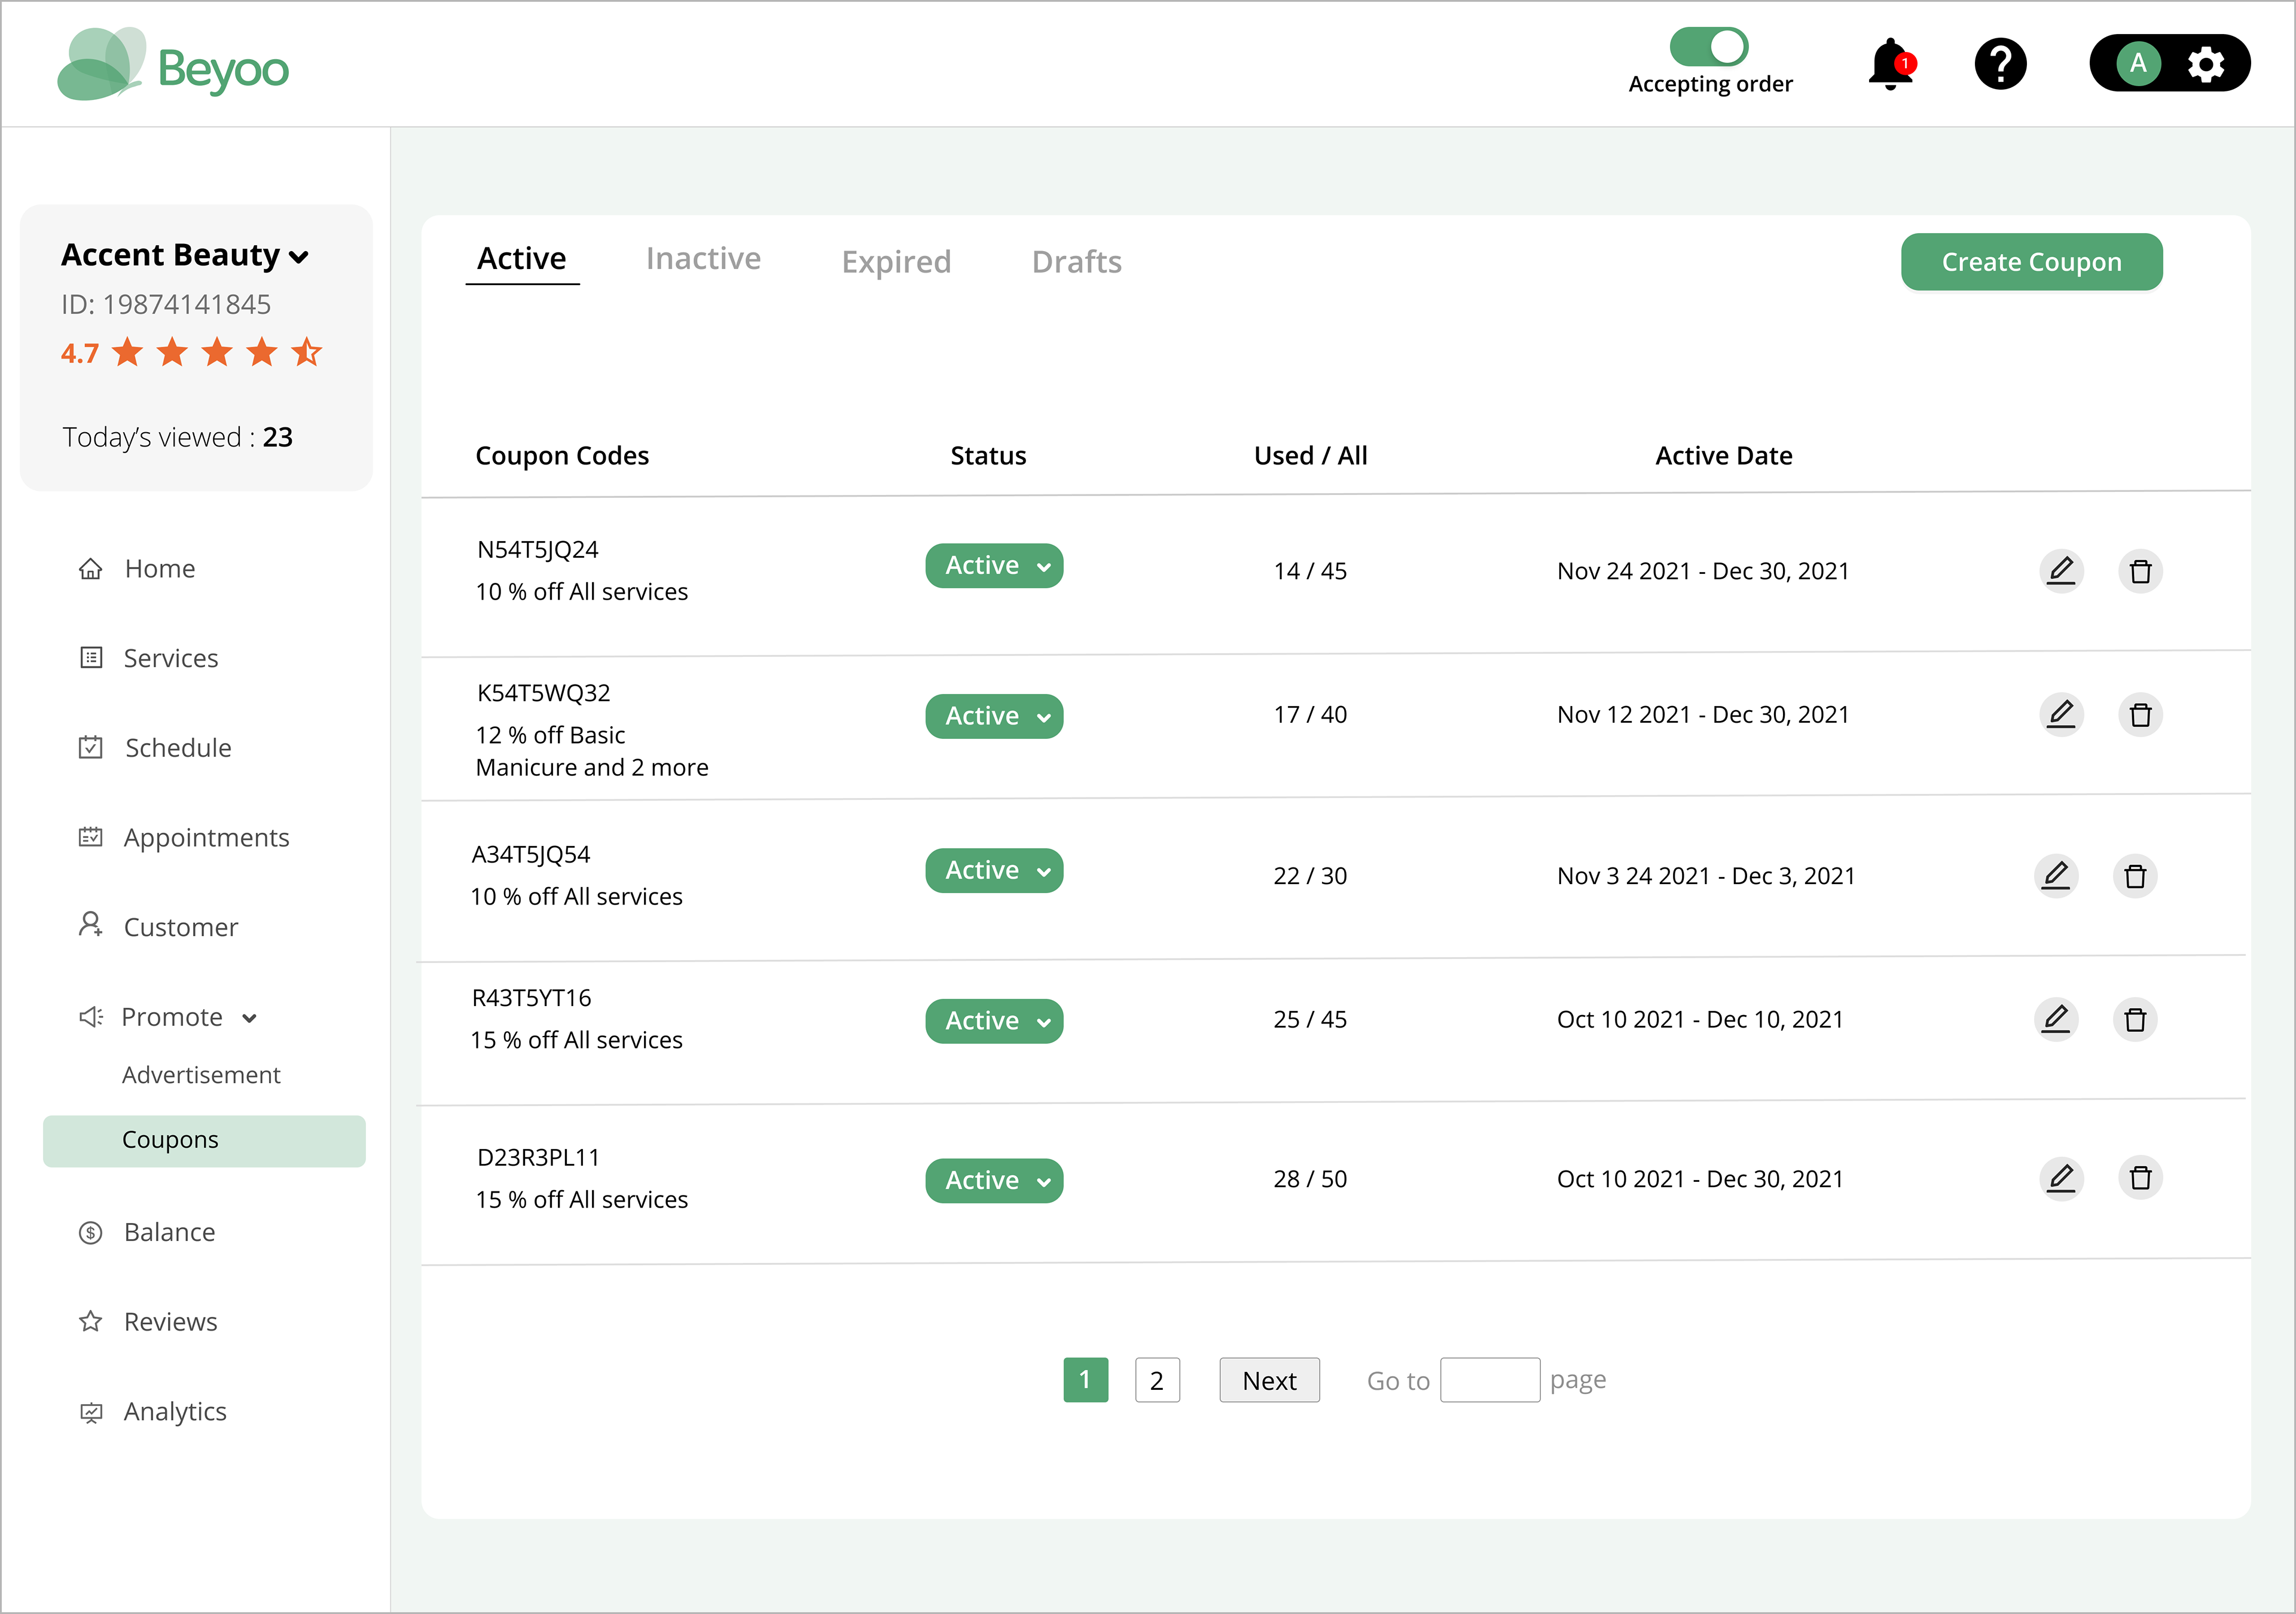The image size is (2296, 1614).
Task: Click the 14 / 45 usage value
Action: pos(1310,571)
